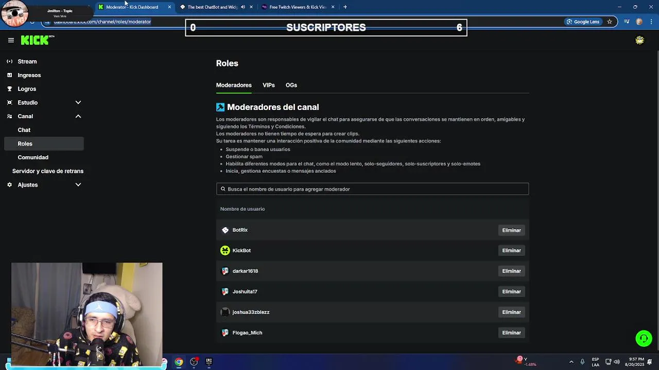Remove darkar1618 as moderator
The image size is (659, 370).
click(x=511, y=271)
